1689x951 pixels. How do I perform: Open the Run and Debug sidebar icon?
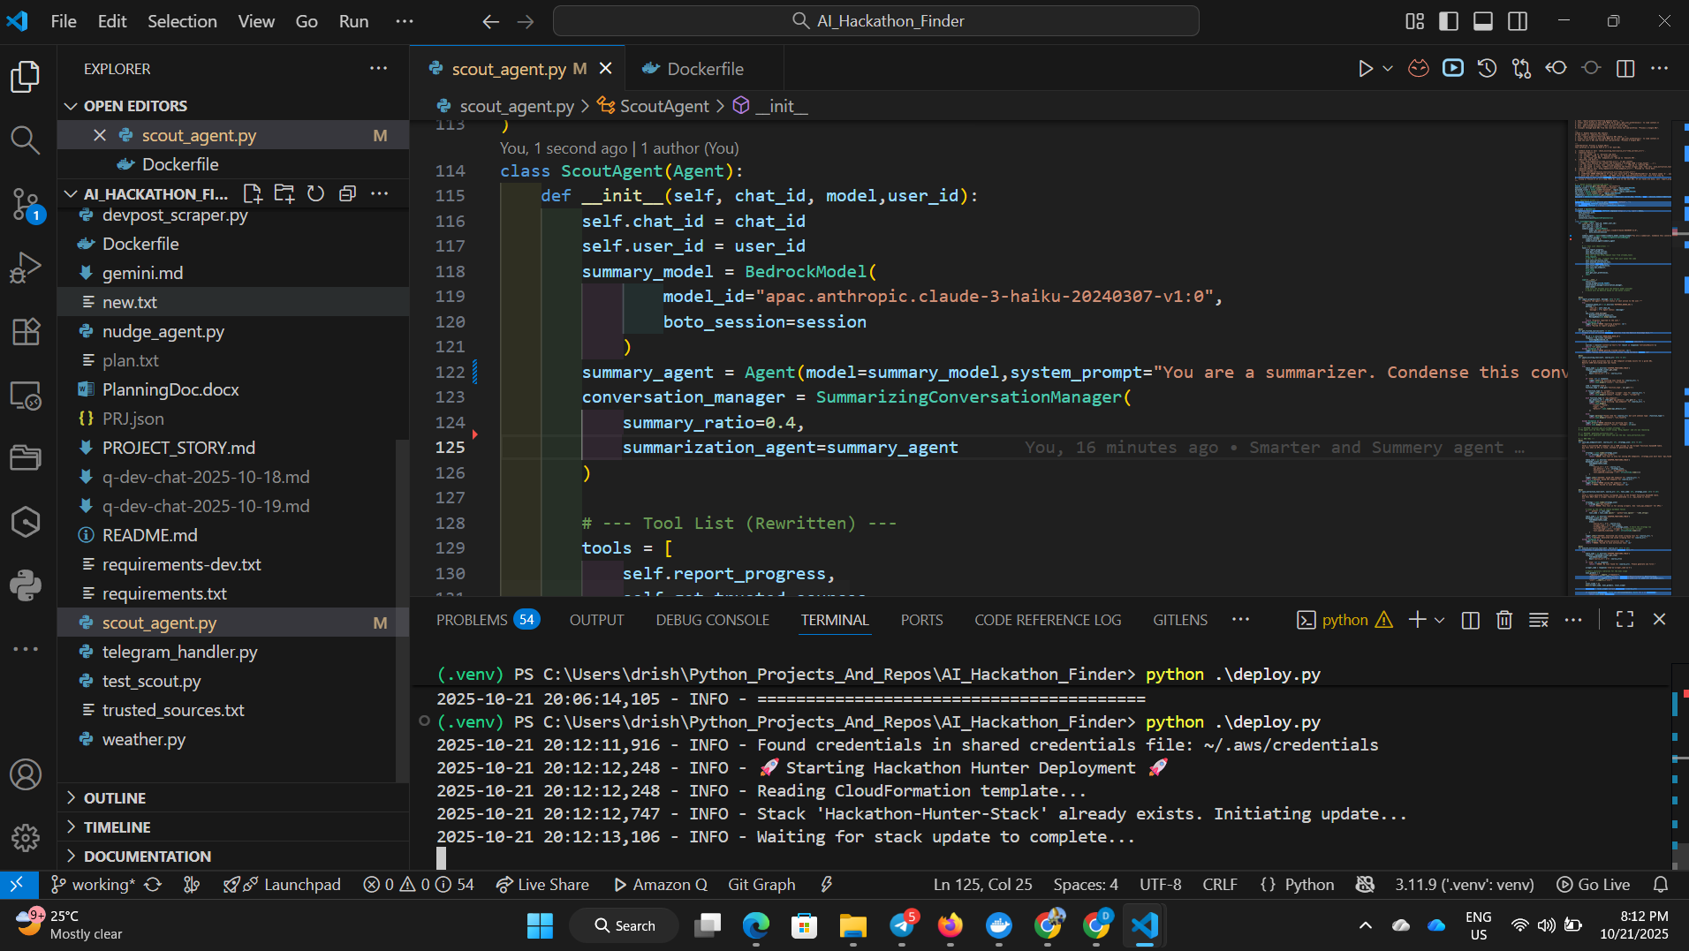[x=25, y=267]
